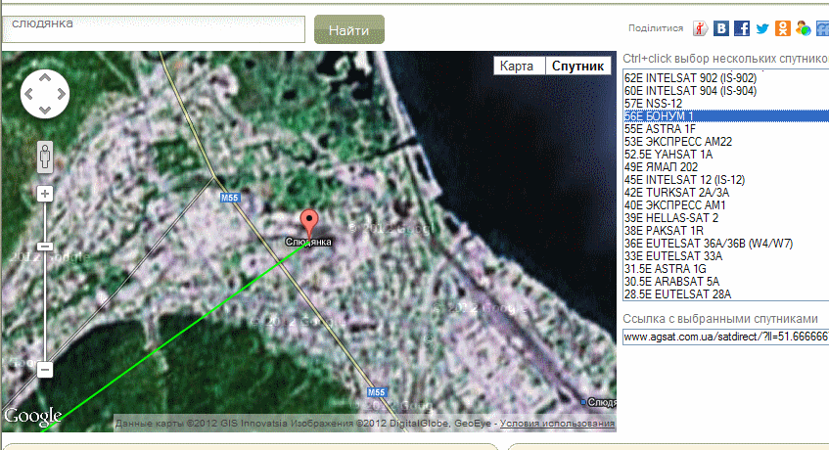829x450 pixels.
Task: Click the satellite link URL field
Action: pos(725,337)
